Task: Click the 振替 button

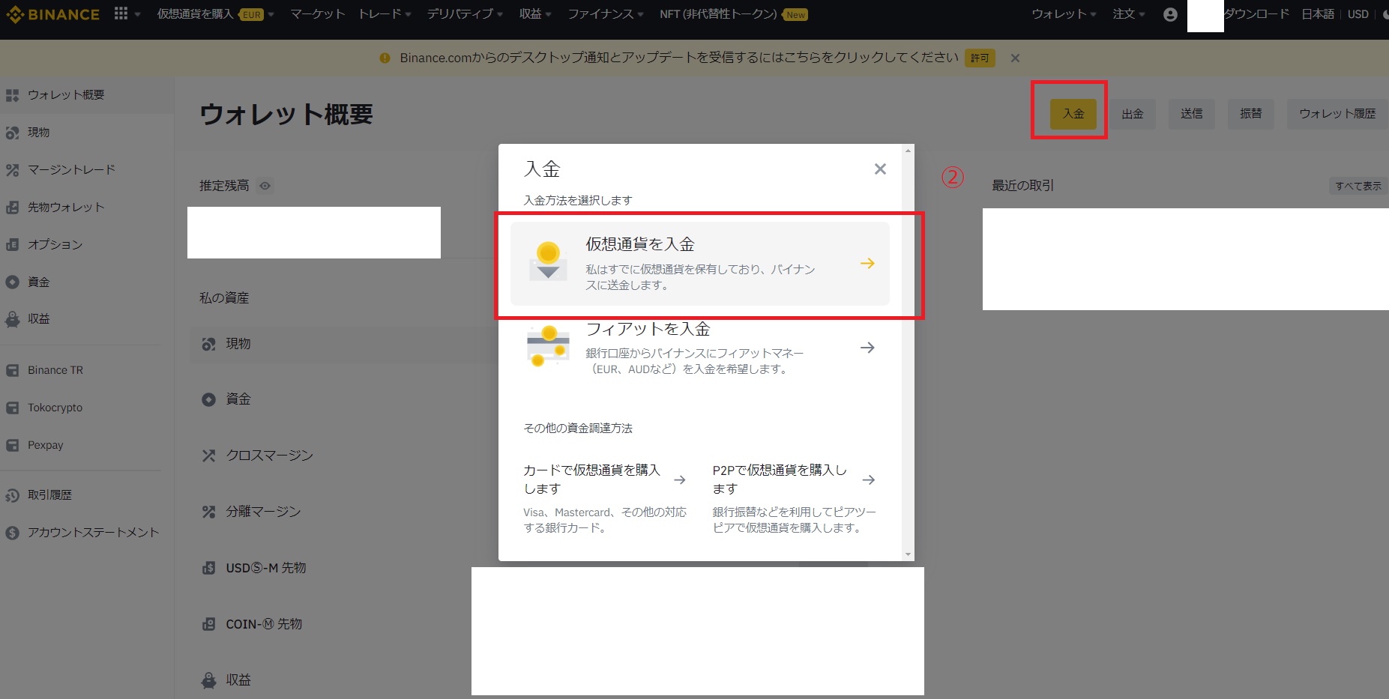Action: [x=1251, y=114]
